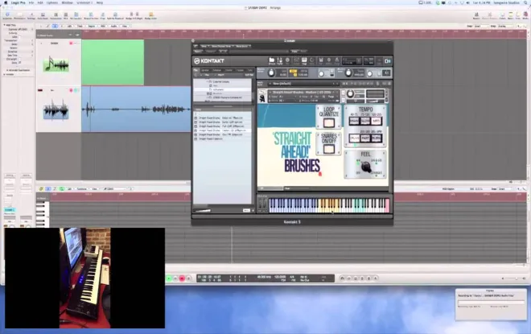Image resolution: width=531 pixels, height=334 pixels.
Task: Collapse the MIDI Thru disclosure triangle
Action: click(4, 25)
